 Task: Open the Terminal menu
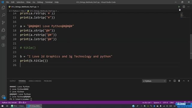(49, 2)
